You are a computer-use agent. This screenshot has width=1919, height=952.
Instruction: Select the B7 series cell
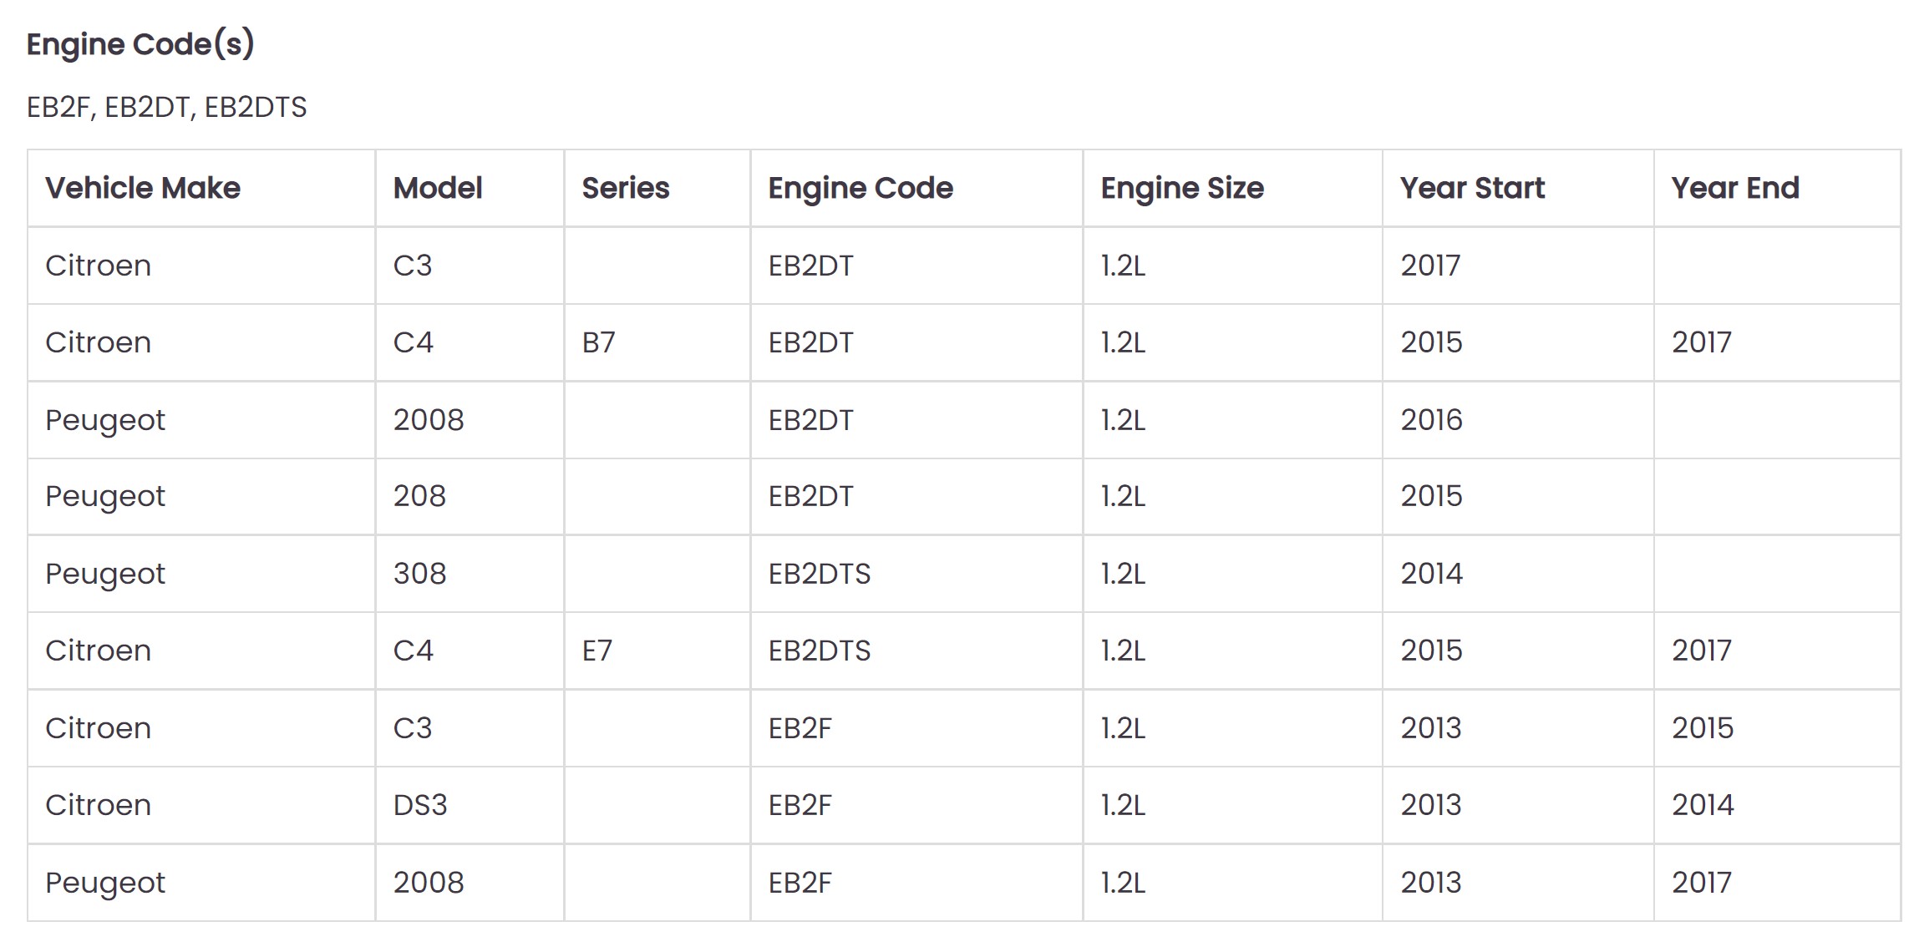pos(598,342)
